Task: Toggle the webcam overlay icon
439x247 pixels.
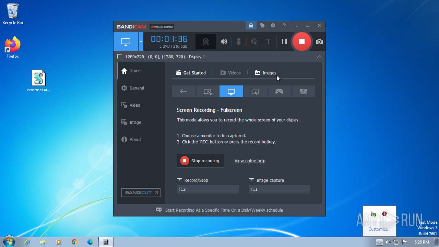Action: [206, 42]
